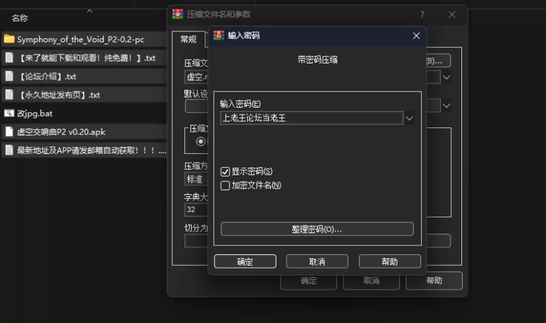Click the icon of 最新地址及APP请发邮箱自动获取 file
Viewport: 546px width, 323px height.
click(10, 150)
